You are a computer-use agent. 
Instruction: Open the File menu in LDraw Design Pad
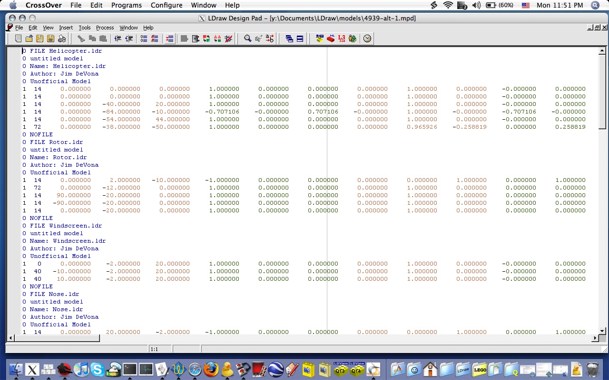(19, 28)
